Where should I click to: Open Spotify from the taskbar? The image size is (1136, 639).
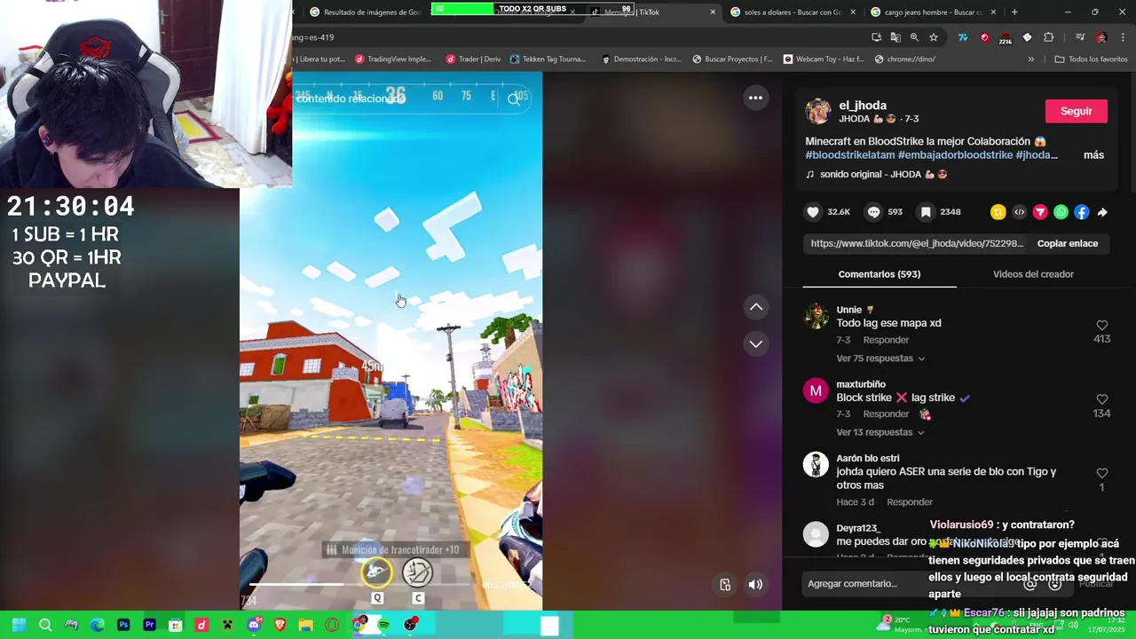click(x=383, y=625)
